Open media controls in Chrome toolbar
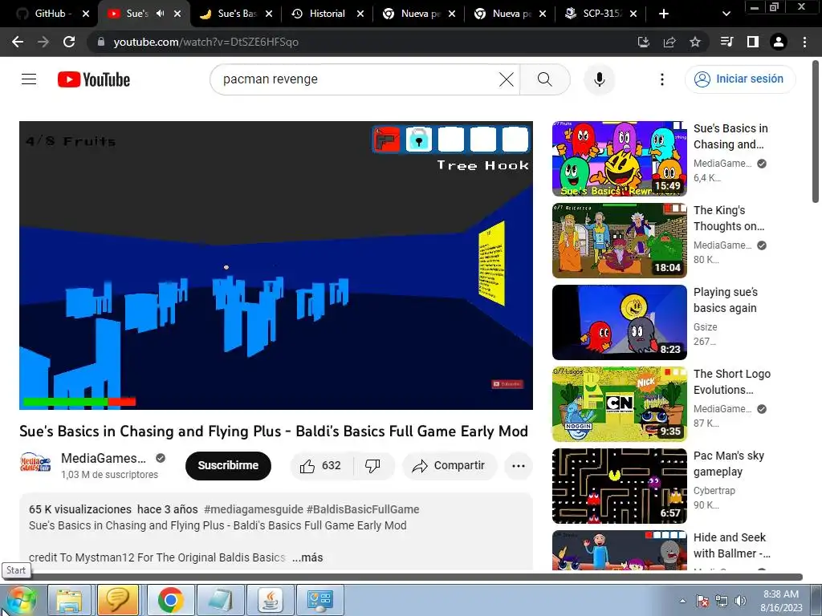This screenshot has width=822, height=616. click(x=726, y=42)
